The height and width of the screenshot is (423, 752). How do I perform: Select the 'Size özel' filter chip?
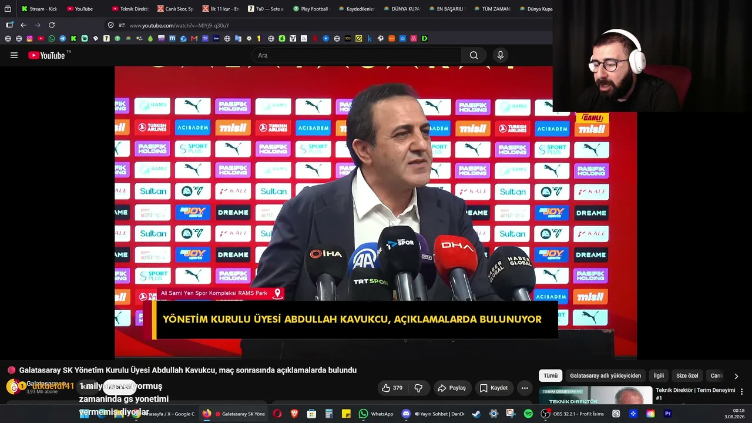coord(687,375)
